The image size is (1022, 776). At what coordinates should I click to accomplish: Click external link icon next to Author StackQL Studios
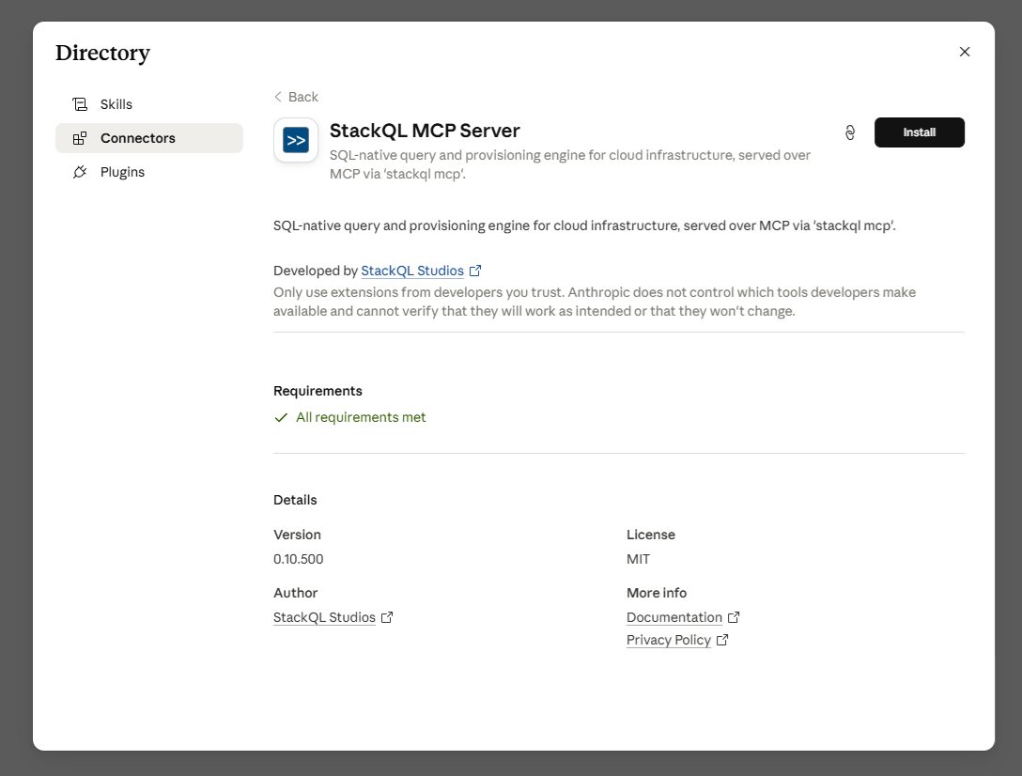coord(387,617)
